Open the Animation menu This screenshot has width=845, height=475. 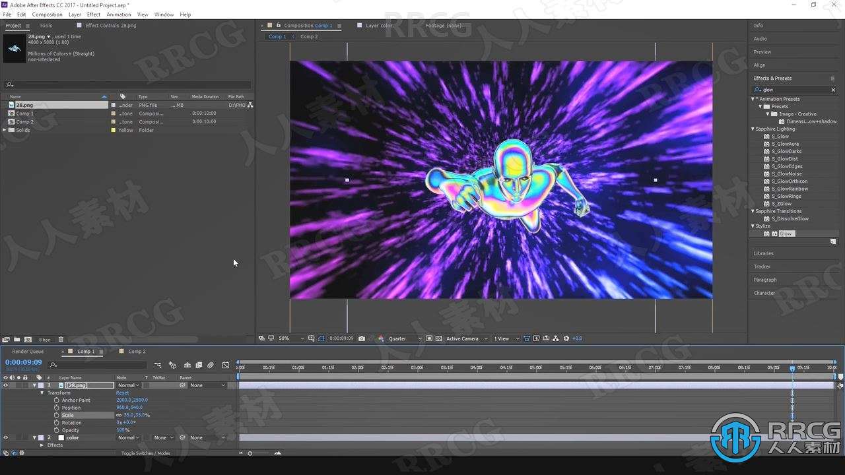[x=119, y=15]
